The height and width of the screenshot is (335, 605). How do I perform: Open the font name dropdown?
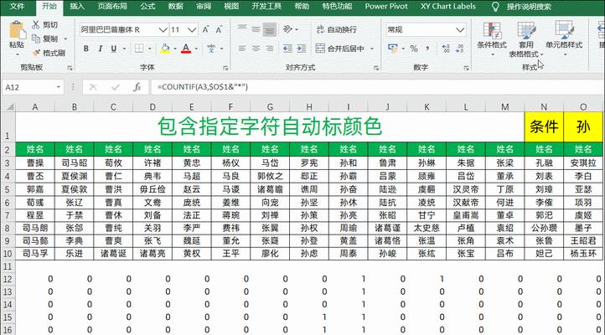(163, 29)
